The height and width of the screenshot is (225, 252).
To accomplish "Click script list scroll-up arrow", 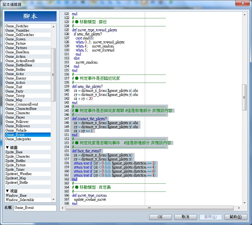I will point(53,26).
